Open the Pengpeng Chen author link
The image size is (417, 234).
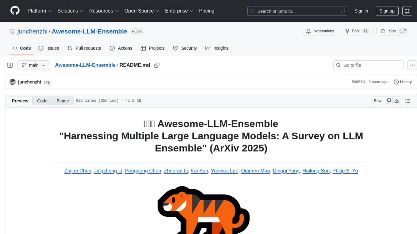pyautogui.click(x=143, y=171)
